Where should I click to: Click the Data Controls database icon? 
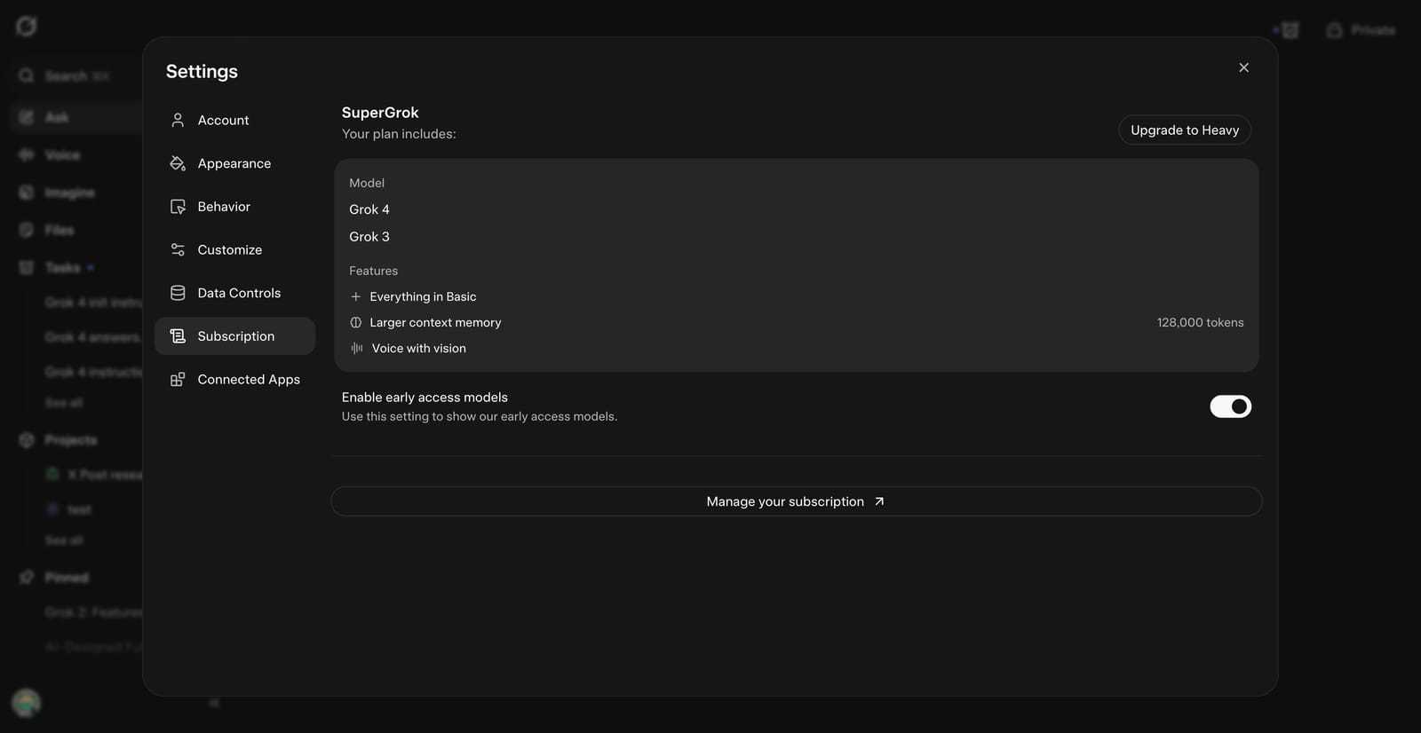178,293
